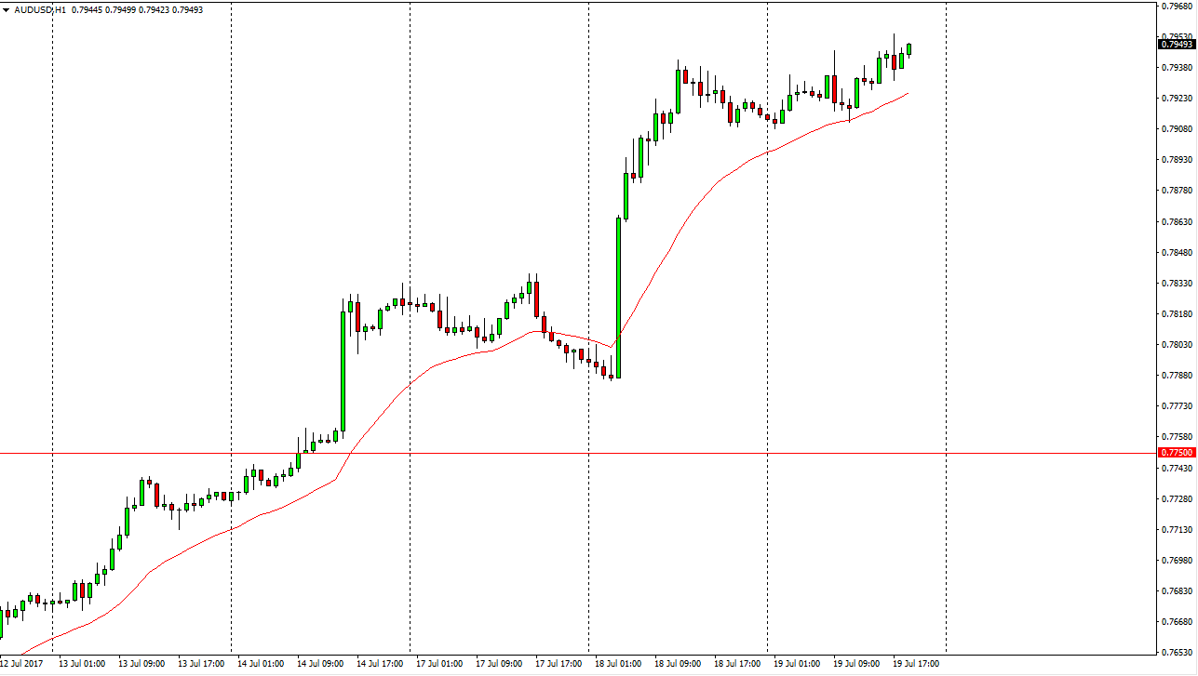
Task: Click the current price label 0.79493
Action: (1177, 44)
